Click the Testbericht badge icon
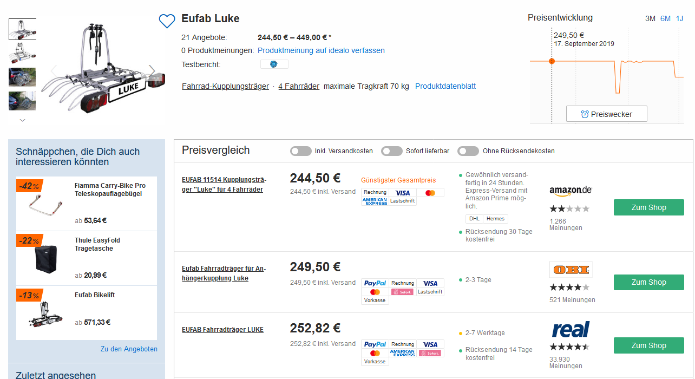The image size is (695, 379). pyautogui.click(x=274, y=64)
